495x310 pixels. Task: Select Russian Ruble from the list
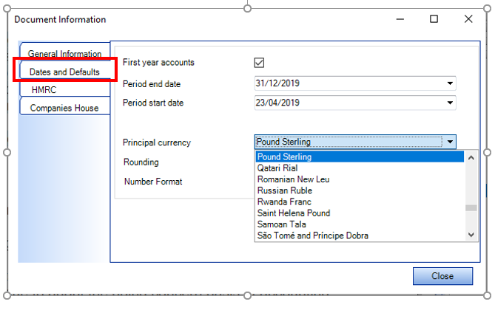tap(285, 190)
